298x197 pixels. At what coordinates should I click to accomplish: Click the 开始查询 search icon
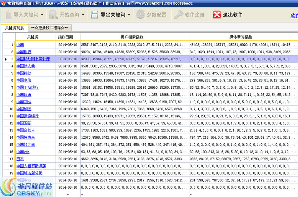(53, 15)
